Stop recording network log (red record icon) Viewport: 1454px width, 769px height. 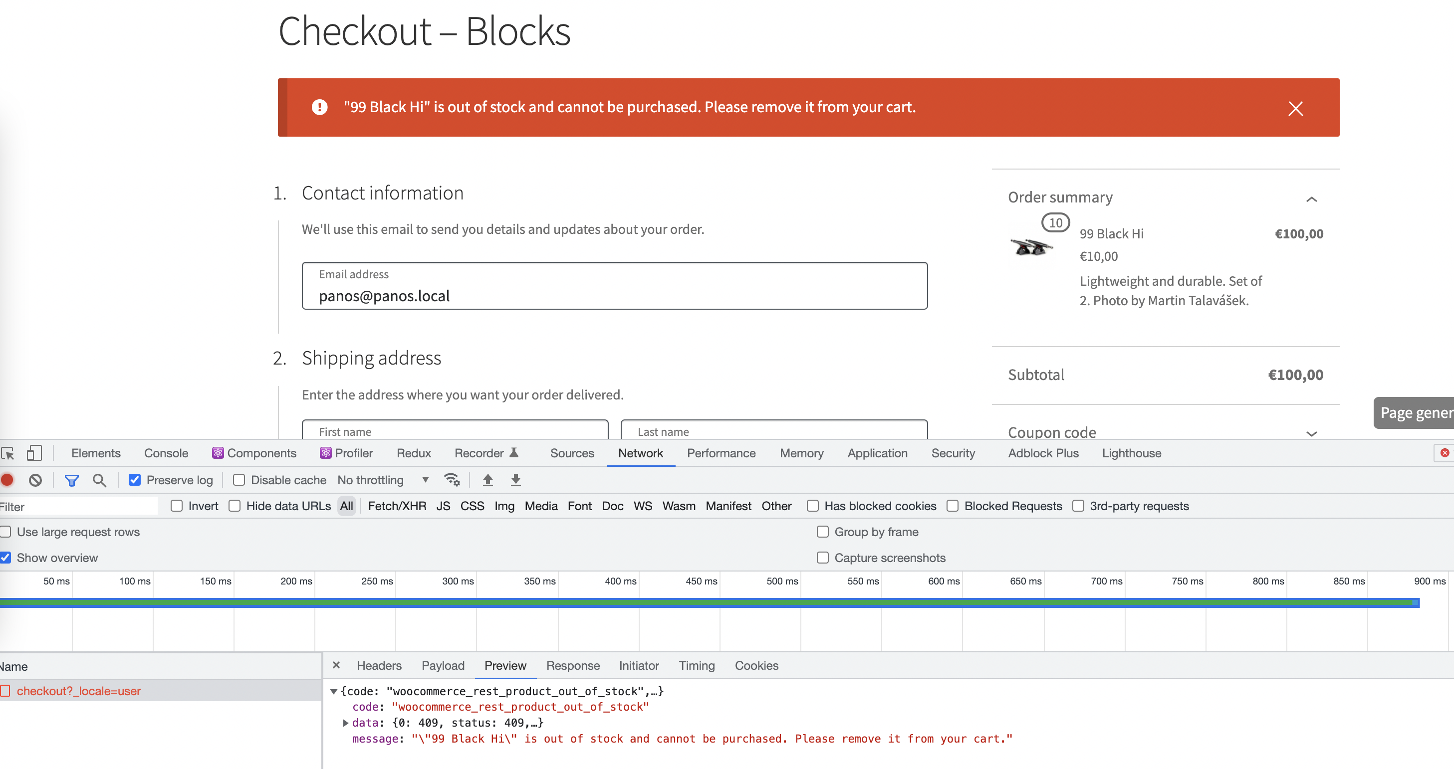click(7, 480)
